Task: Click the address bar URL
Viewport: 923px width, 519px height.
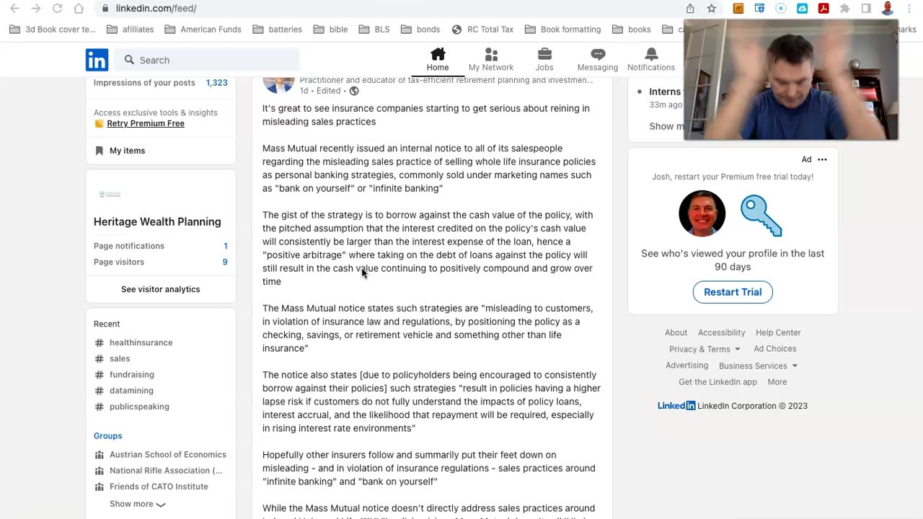Action: (156, 9)
